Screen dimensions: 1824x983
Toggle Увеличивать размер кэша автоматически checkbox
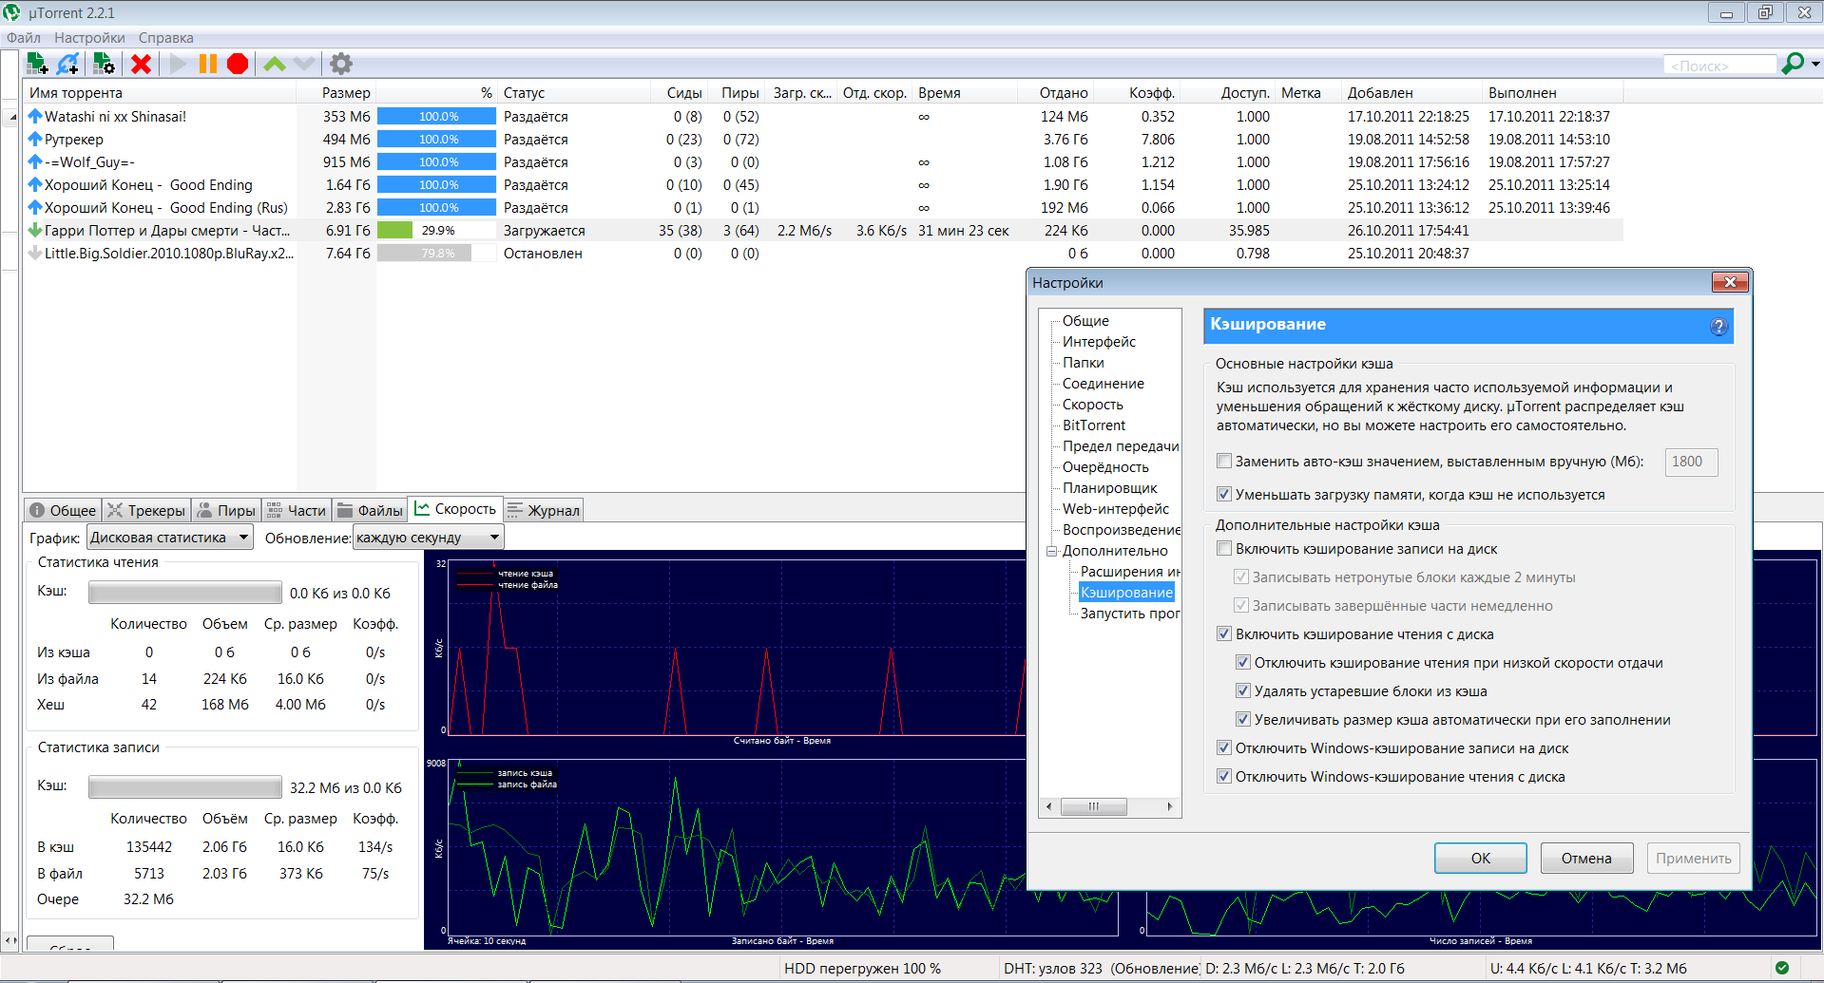coord(1242,719)
